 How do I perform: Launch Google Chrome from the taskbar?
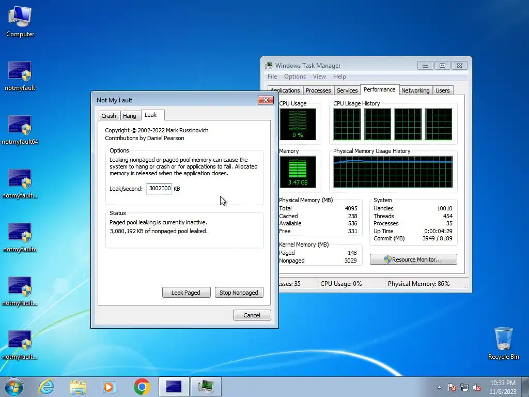(142, 387)
